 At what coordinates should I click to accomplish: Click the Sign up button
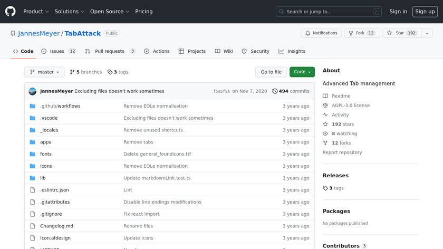425,12
